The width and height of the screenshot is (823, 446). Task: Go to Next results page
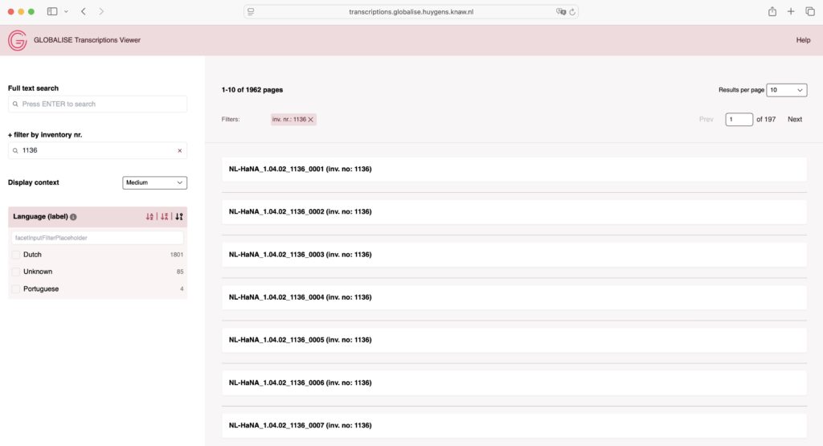click(x=795, y=119)
